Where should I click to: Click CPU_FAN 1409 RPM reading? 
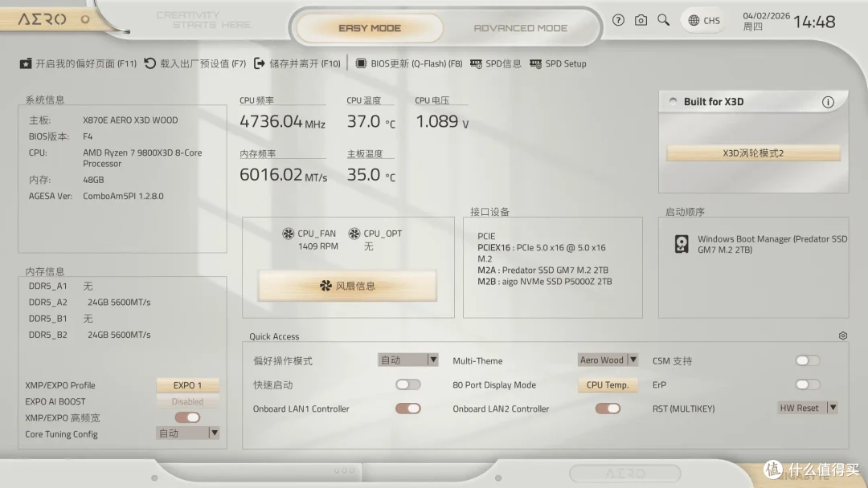(317, 246)
